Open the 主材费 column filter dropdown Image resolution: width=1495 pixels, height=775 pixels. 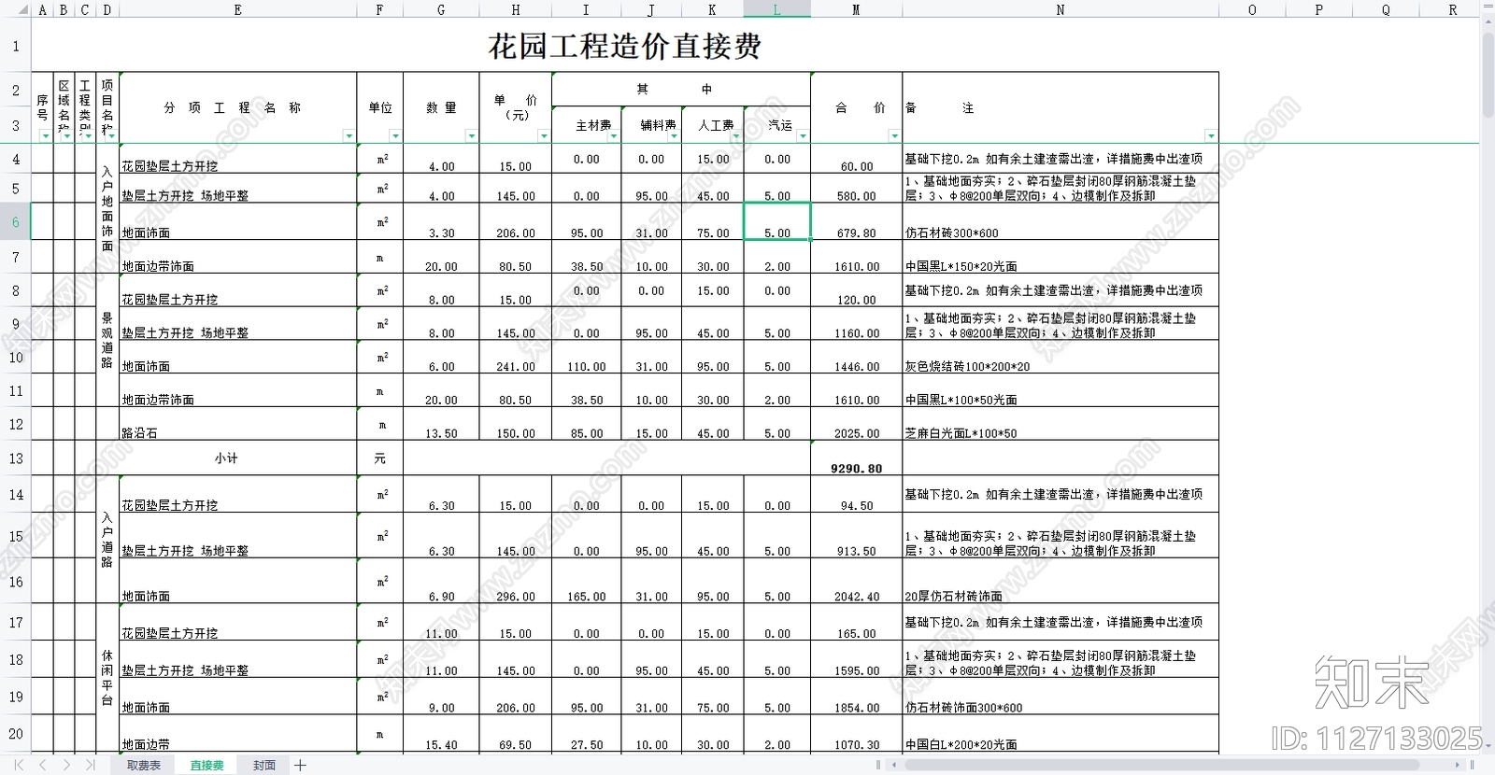[x=614, y=136]
